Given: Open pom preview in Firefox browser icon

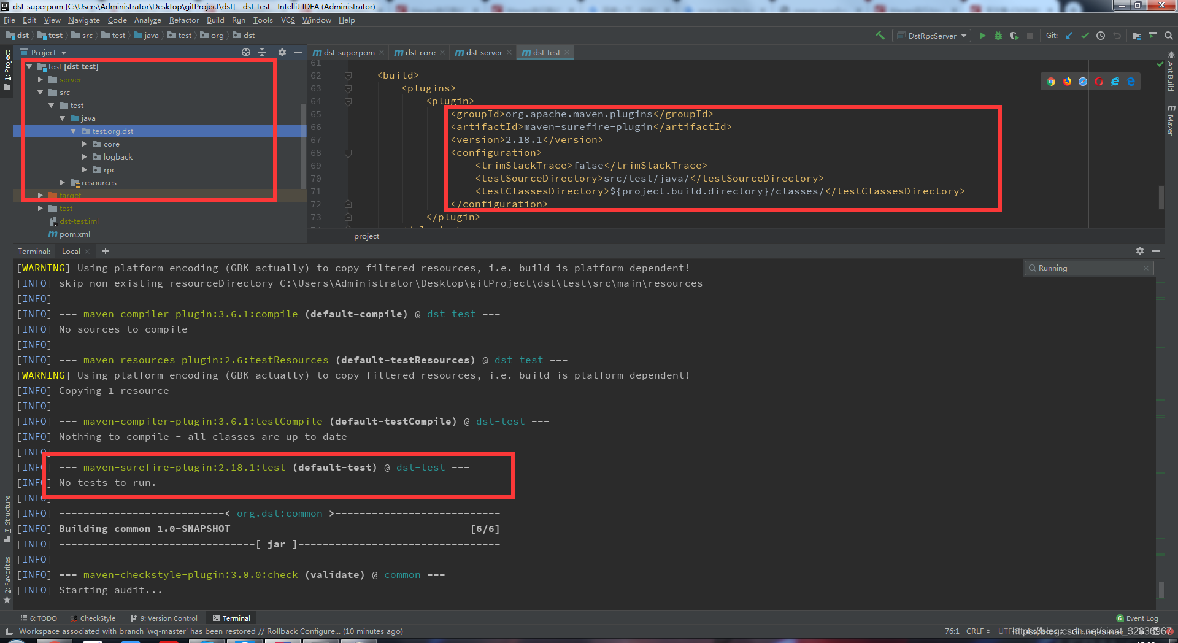Looking at the screenshot, I should (x=1067, y=81).
